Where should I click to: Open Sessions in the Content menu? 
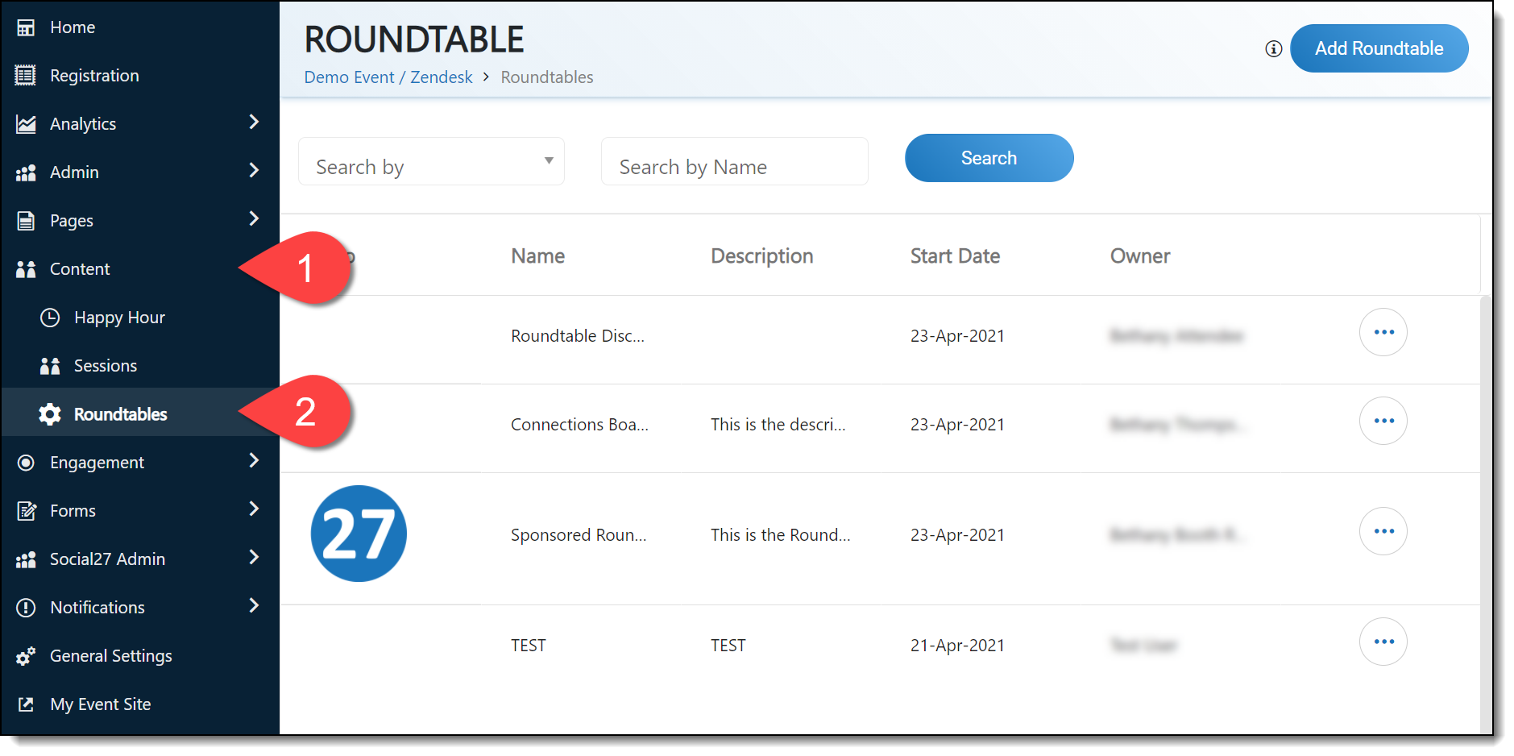105,366
